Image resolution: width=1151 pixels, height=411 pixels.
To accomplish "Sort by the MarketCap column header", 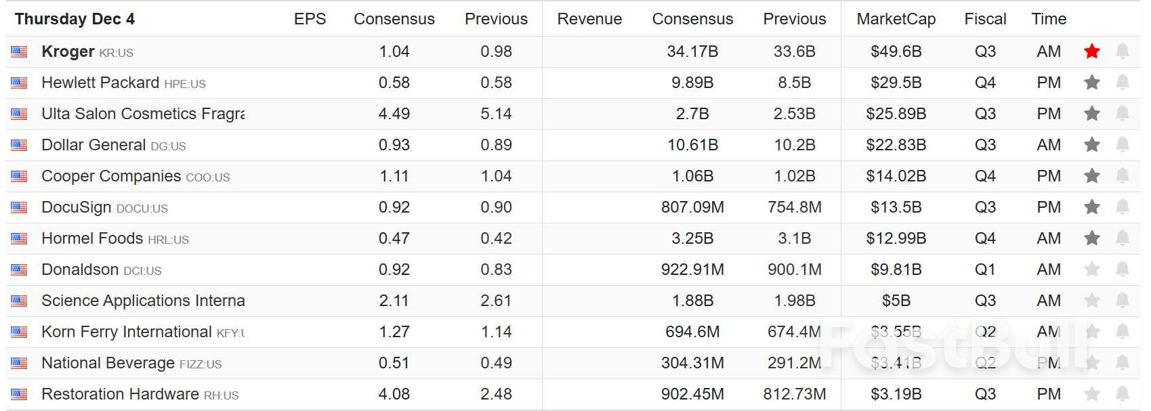I will (x=896, y=19).
